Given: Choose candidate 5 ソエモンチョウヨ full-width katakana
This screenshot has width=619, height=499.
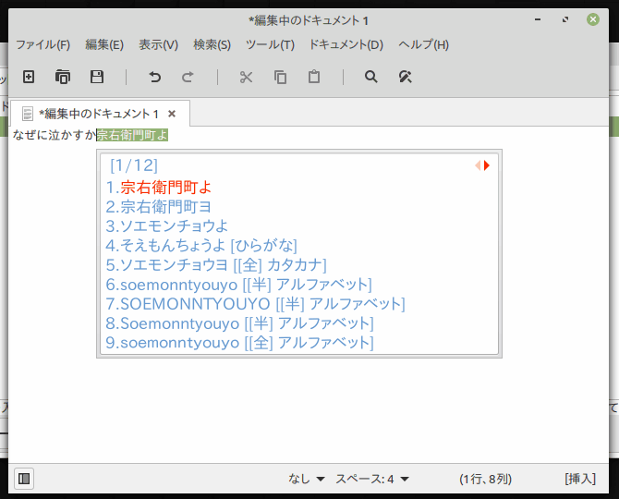Looking at the screenshot, I should (x=216, y=264).
